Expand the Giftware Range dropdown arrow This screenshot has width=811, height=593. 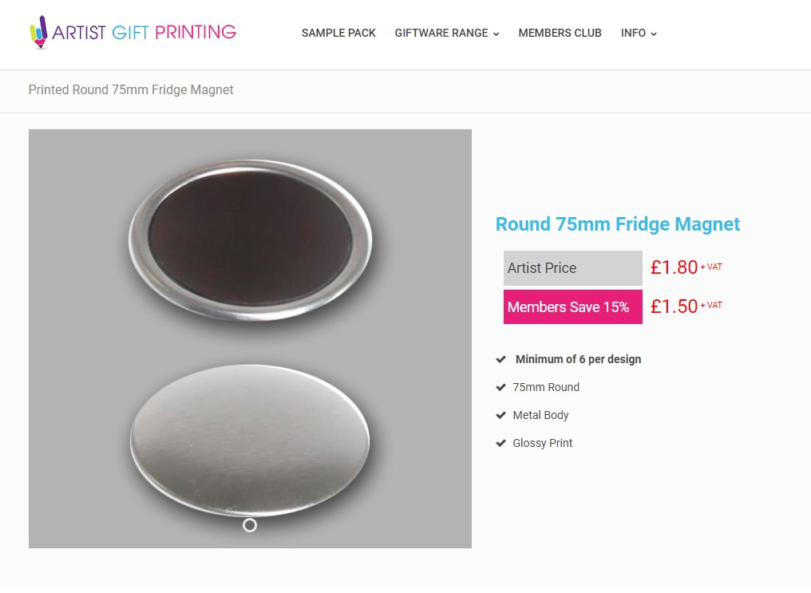[x=496, y=34]
